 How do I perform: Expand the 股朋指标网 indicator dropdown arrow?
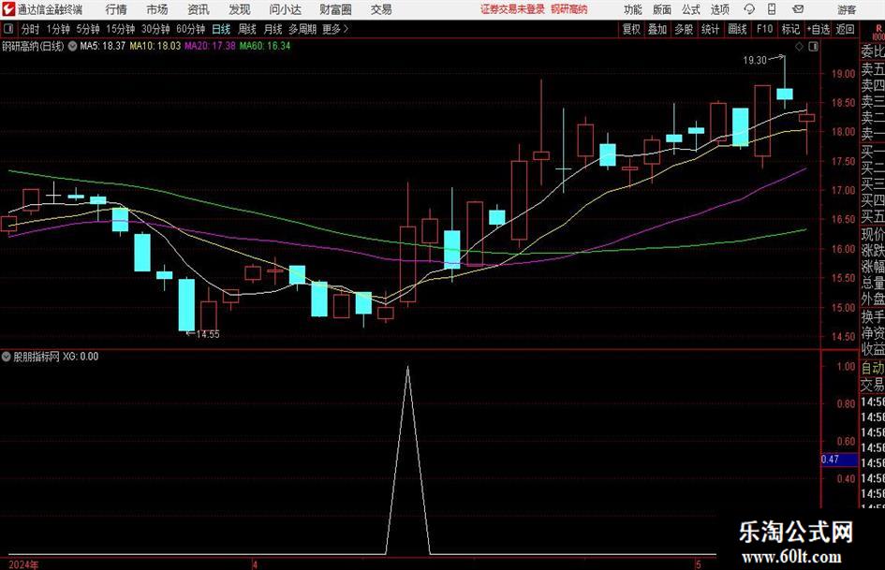pyautogui.click(x=7, y=356)
